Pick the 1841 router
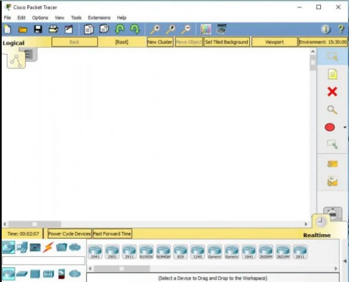Screen dimensions: 349x282 pos(249,251)
